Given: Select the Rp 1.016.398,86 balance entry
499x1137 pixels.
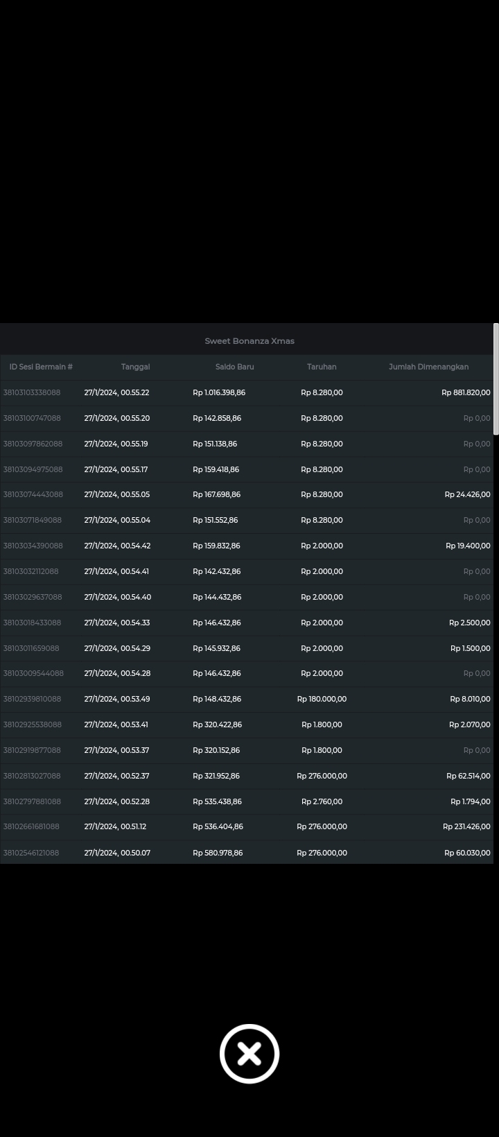Looking at the screenshot, I should 219,392.
